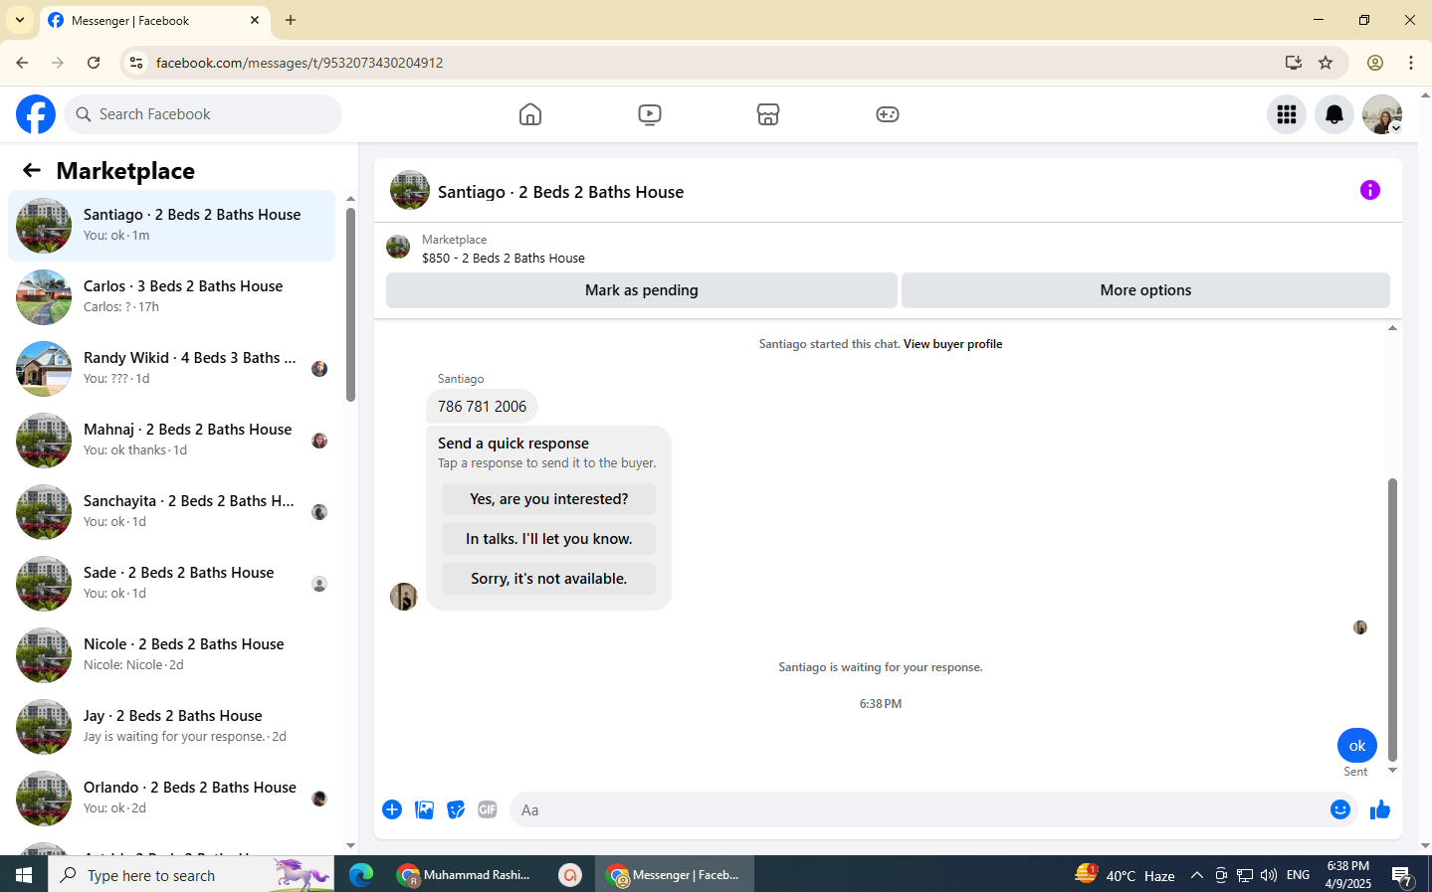Open the Windows Start menu
Viewport: 1432px width, 892px height.
pyautogui.click(x=24, y=875)
